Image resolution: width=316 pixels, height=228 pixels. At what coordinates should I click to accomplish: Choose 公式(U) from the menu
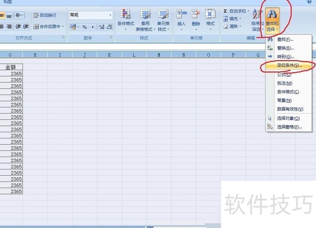click(x=289, y=74)
